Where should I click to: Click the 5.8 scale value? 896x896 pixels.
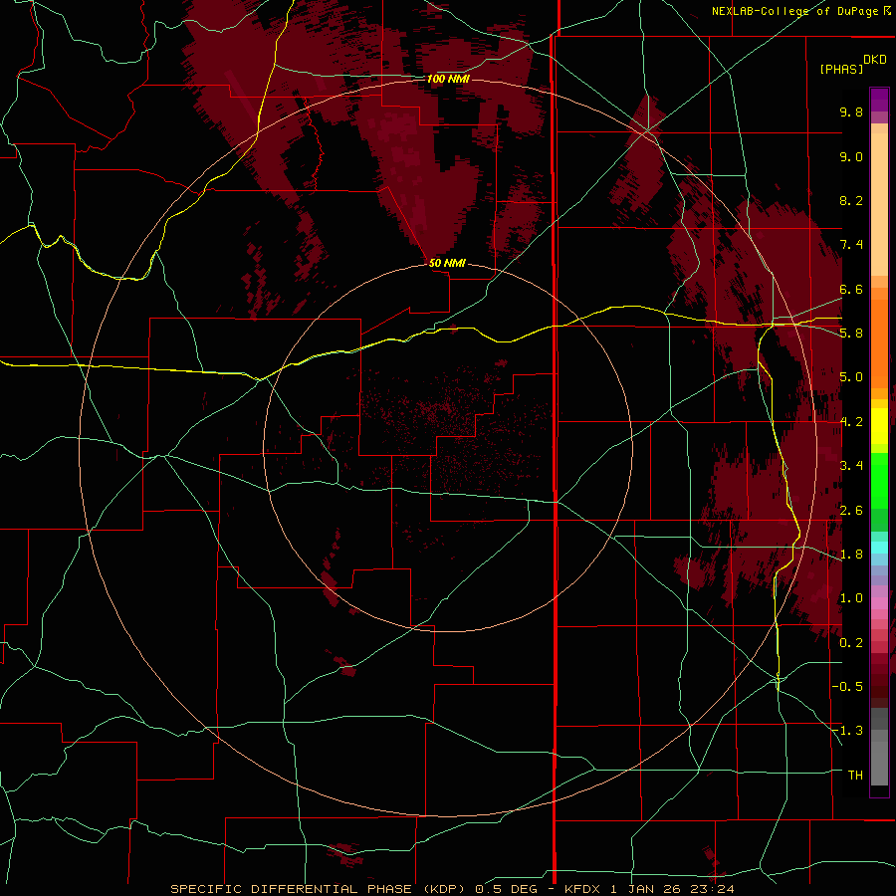pyautogui.click(x=851, y=334)
